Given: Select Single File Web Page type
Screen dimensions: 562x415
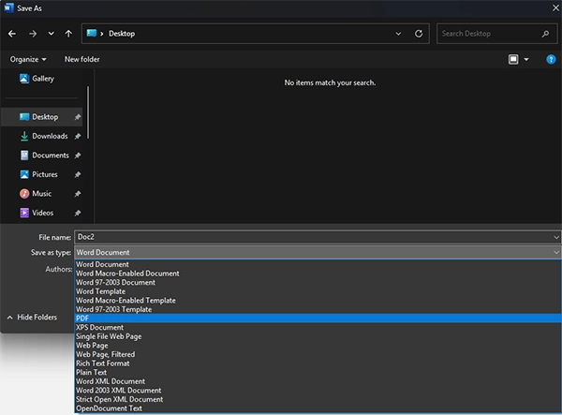Looking at the screenshot, I should (x=318, y=336).
